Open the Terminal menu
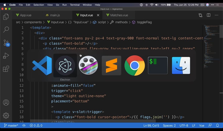This screenshot has width=223, height=131. (75, 5)
